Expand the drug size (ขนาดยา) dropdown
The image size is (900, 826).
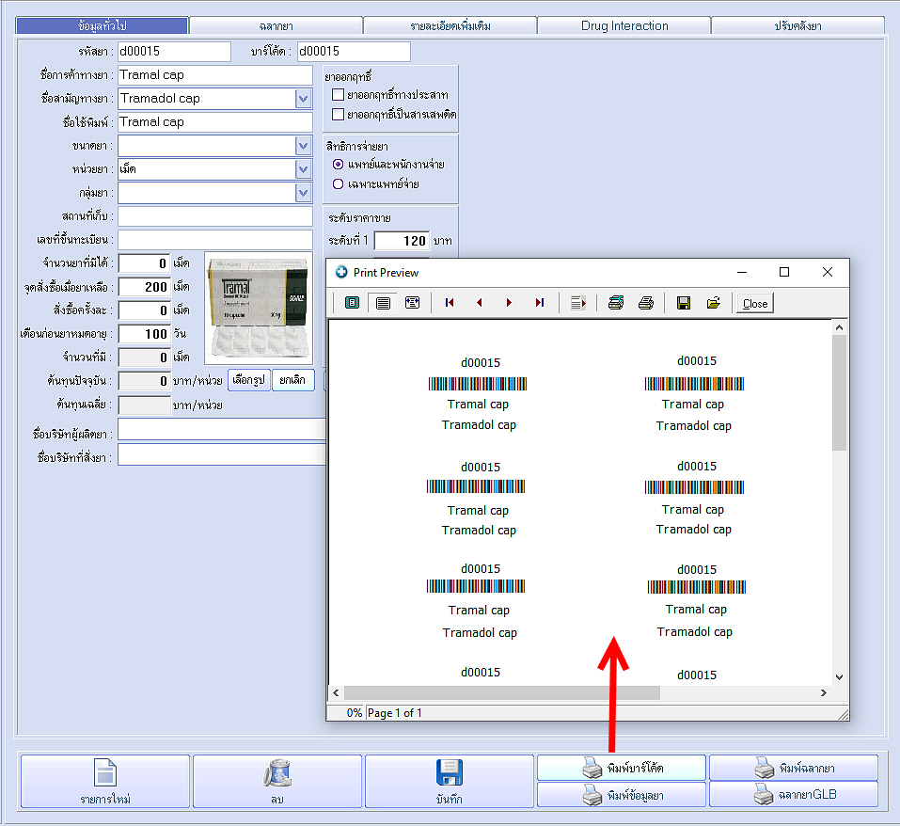tap(304, 146)
